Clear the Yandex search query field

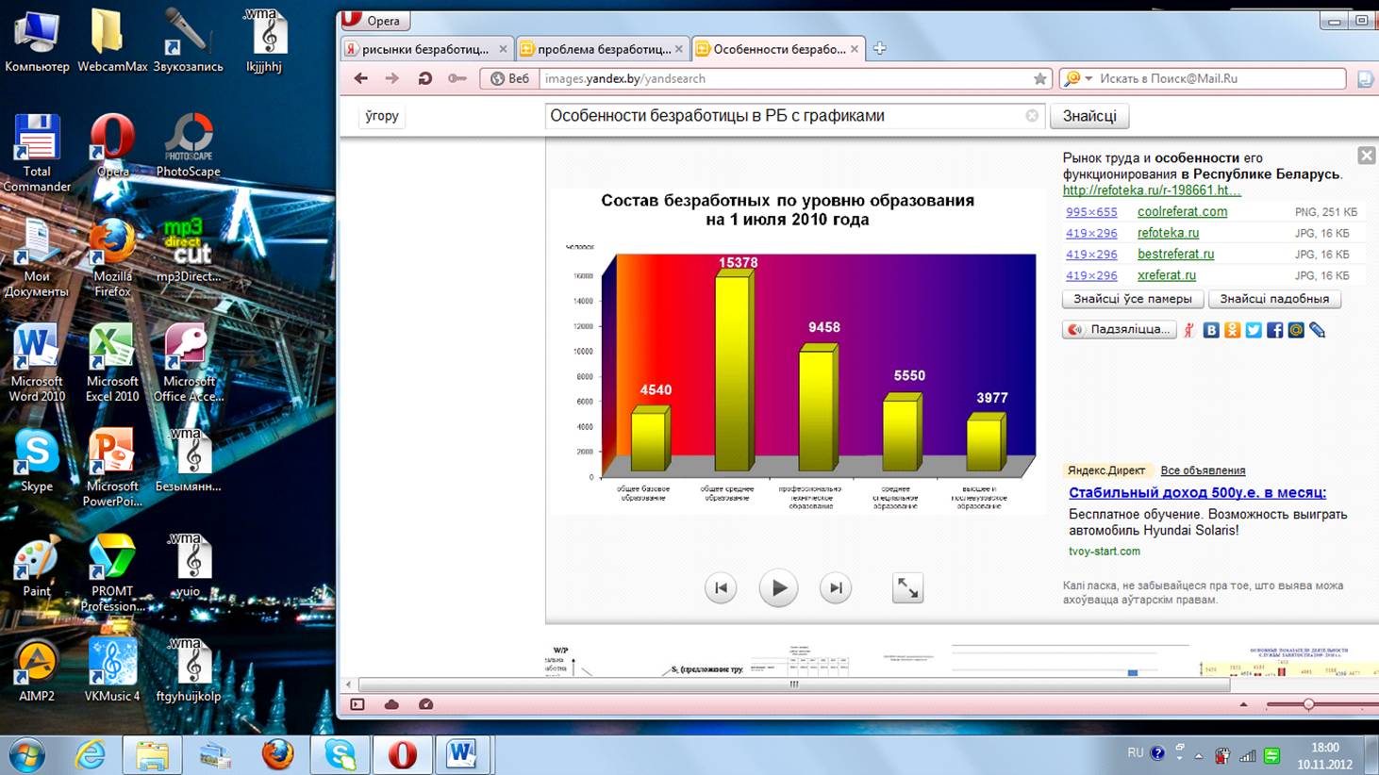tap(1031, 116)
